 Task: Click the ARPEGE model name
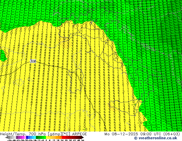pyautogui.click(x=80, y=134)
